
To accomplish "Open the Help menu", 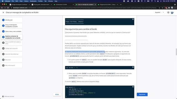I will click(x=56, y=1).
